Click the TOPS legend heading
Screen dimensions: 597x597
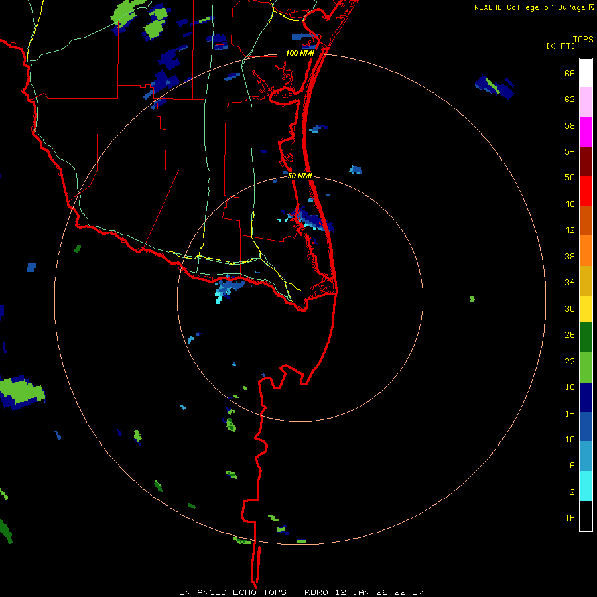[583, 39]
